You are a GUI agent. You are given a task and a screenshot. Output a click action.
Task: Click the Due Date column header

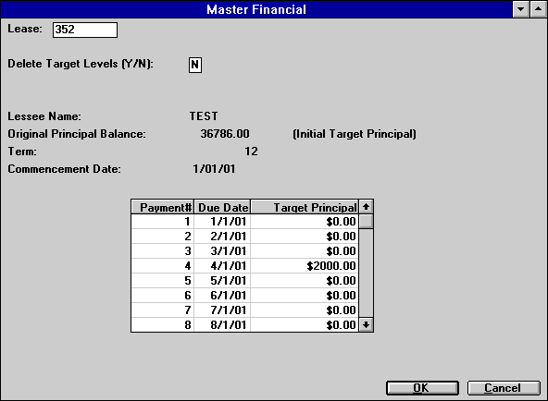222,207
